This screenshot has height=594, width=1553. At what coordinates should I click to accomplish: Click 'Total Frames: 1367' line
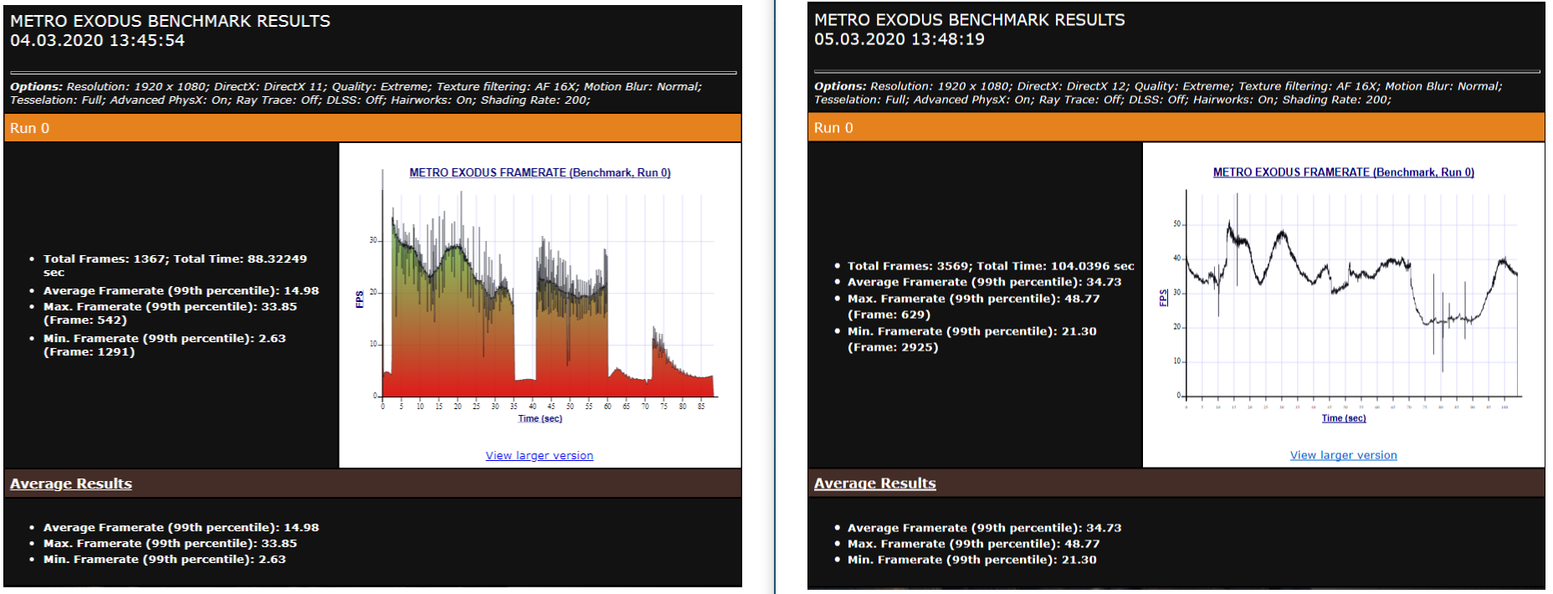175,265
